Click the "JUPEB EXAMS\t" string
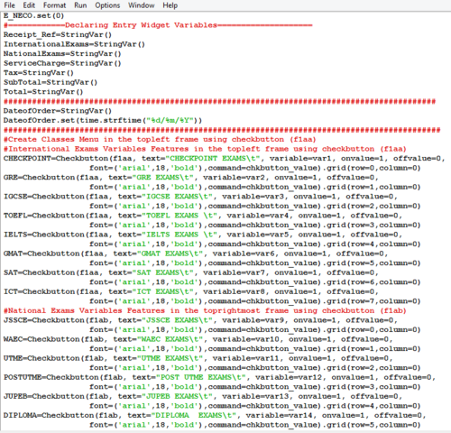The image size is (451, 433). click(177, 396)
